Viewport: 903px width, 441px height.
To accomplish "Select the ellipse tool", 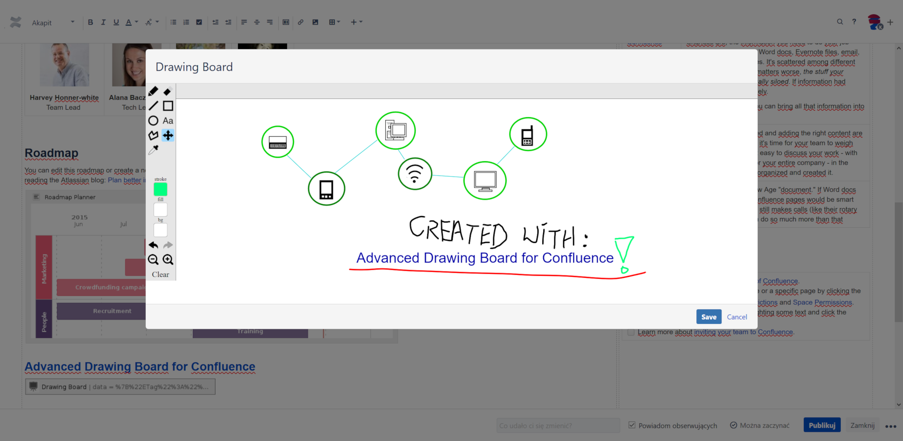I will click(153, 121).
